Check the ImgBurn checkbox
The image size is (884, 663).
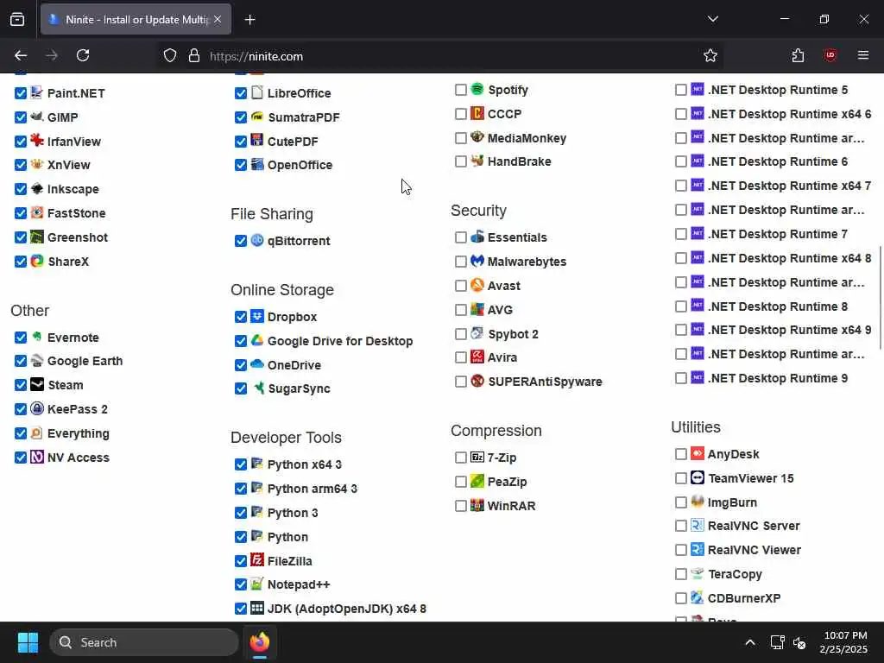[680, 502]
